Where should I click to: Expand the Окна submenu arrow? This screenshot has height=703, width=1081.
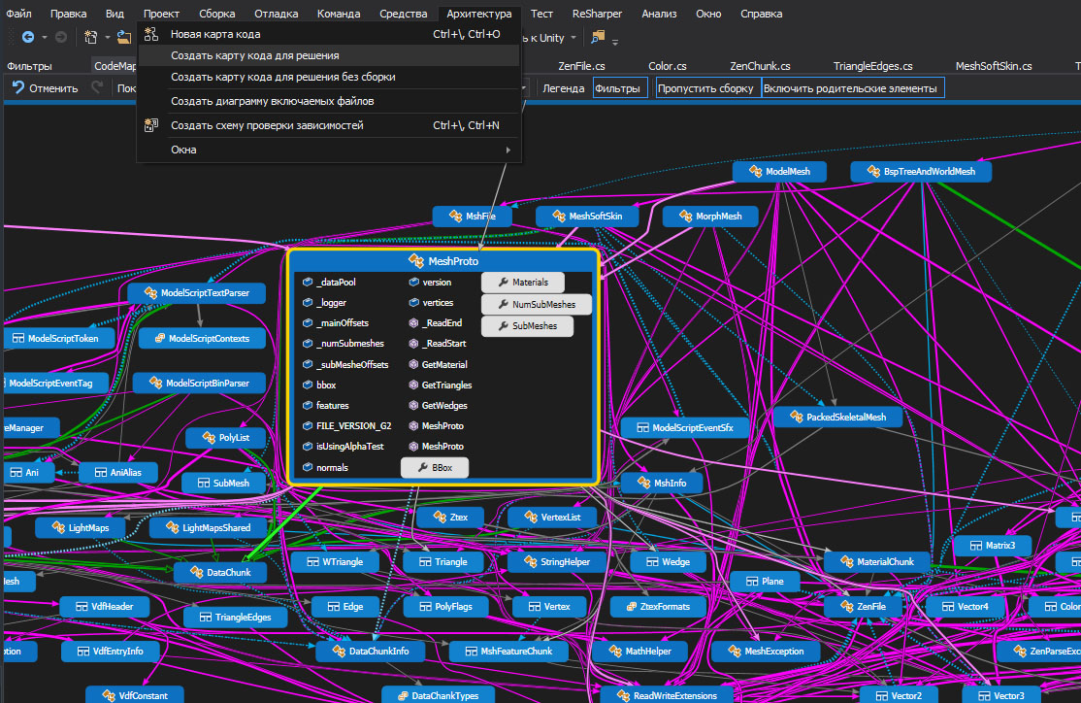coord(508,151)
